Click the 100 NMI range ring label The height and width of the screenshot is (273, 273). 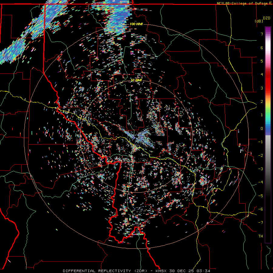(136, 24)
